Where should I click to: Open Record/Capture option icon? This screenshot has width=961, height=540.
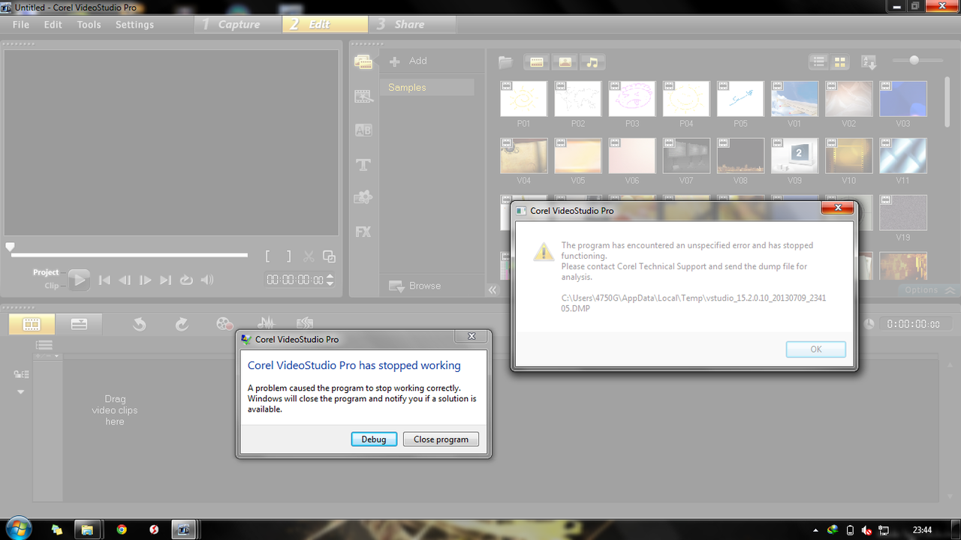[224, 324]
